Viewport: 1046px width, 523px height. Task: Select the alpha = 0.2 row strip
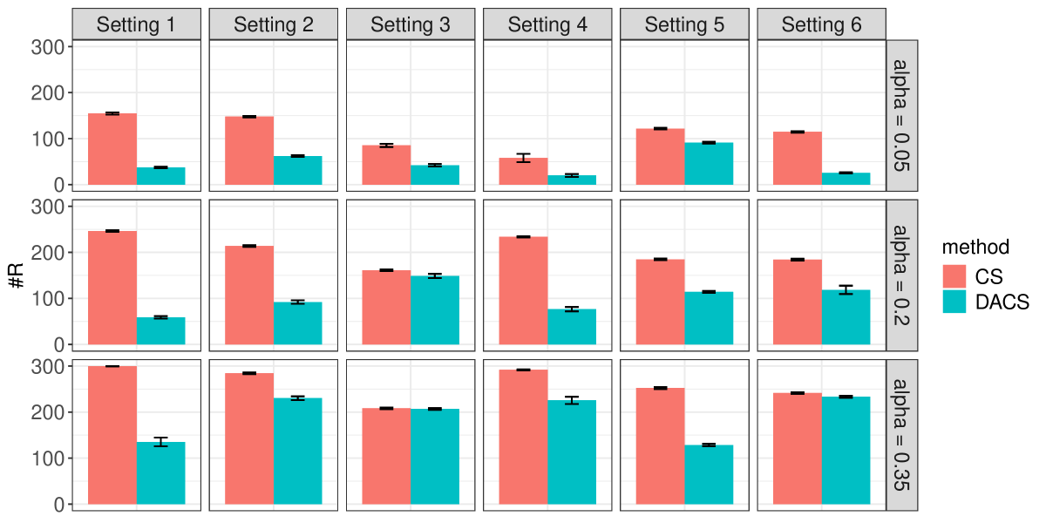click(x=902, y=275)
